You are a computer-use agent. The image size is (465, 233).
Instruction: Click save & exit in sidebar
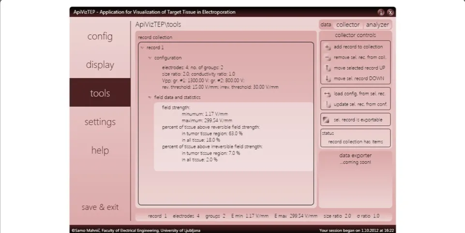pos(100,207)
